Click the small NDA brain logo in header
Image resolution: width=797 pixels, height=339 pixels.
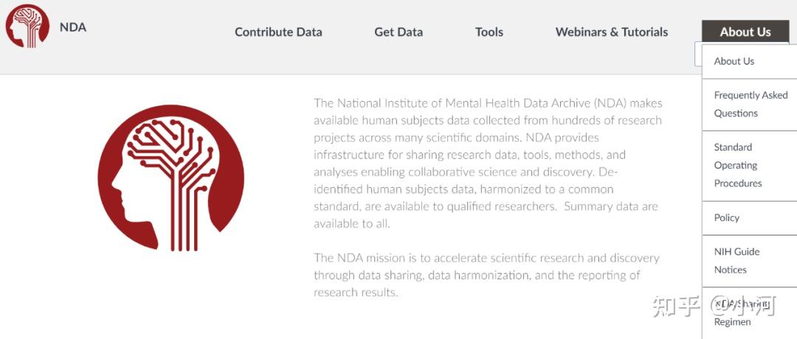[x=27, y=27]
